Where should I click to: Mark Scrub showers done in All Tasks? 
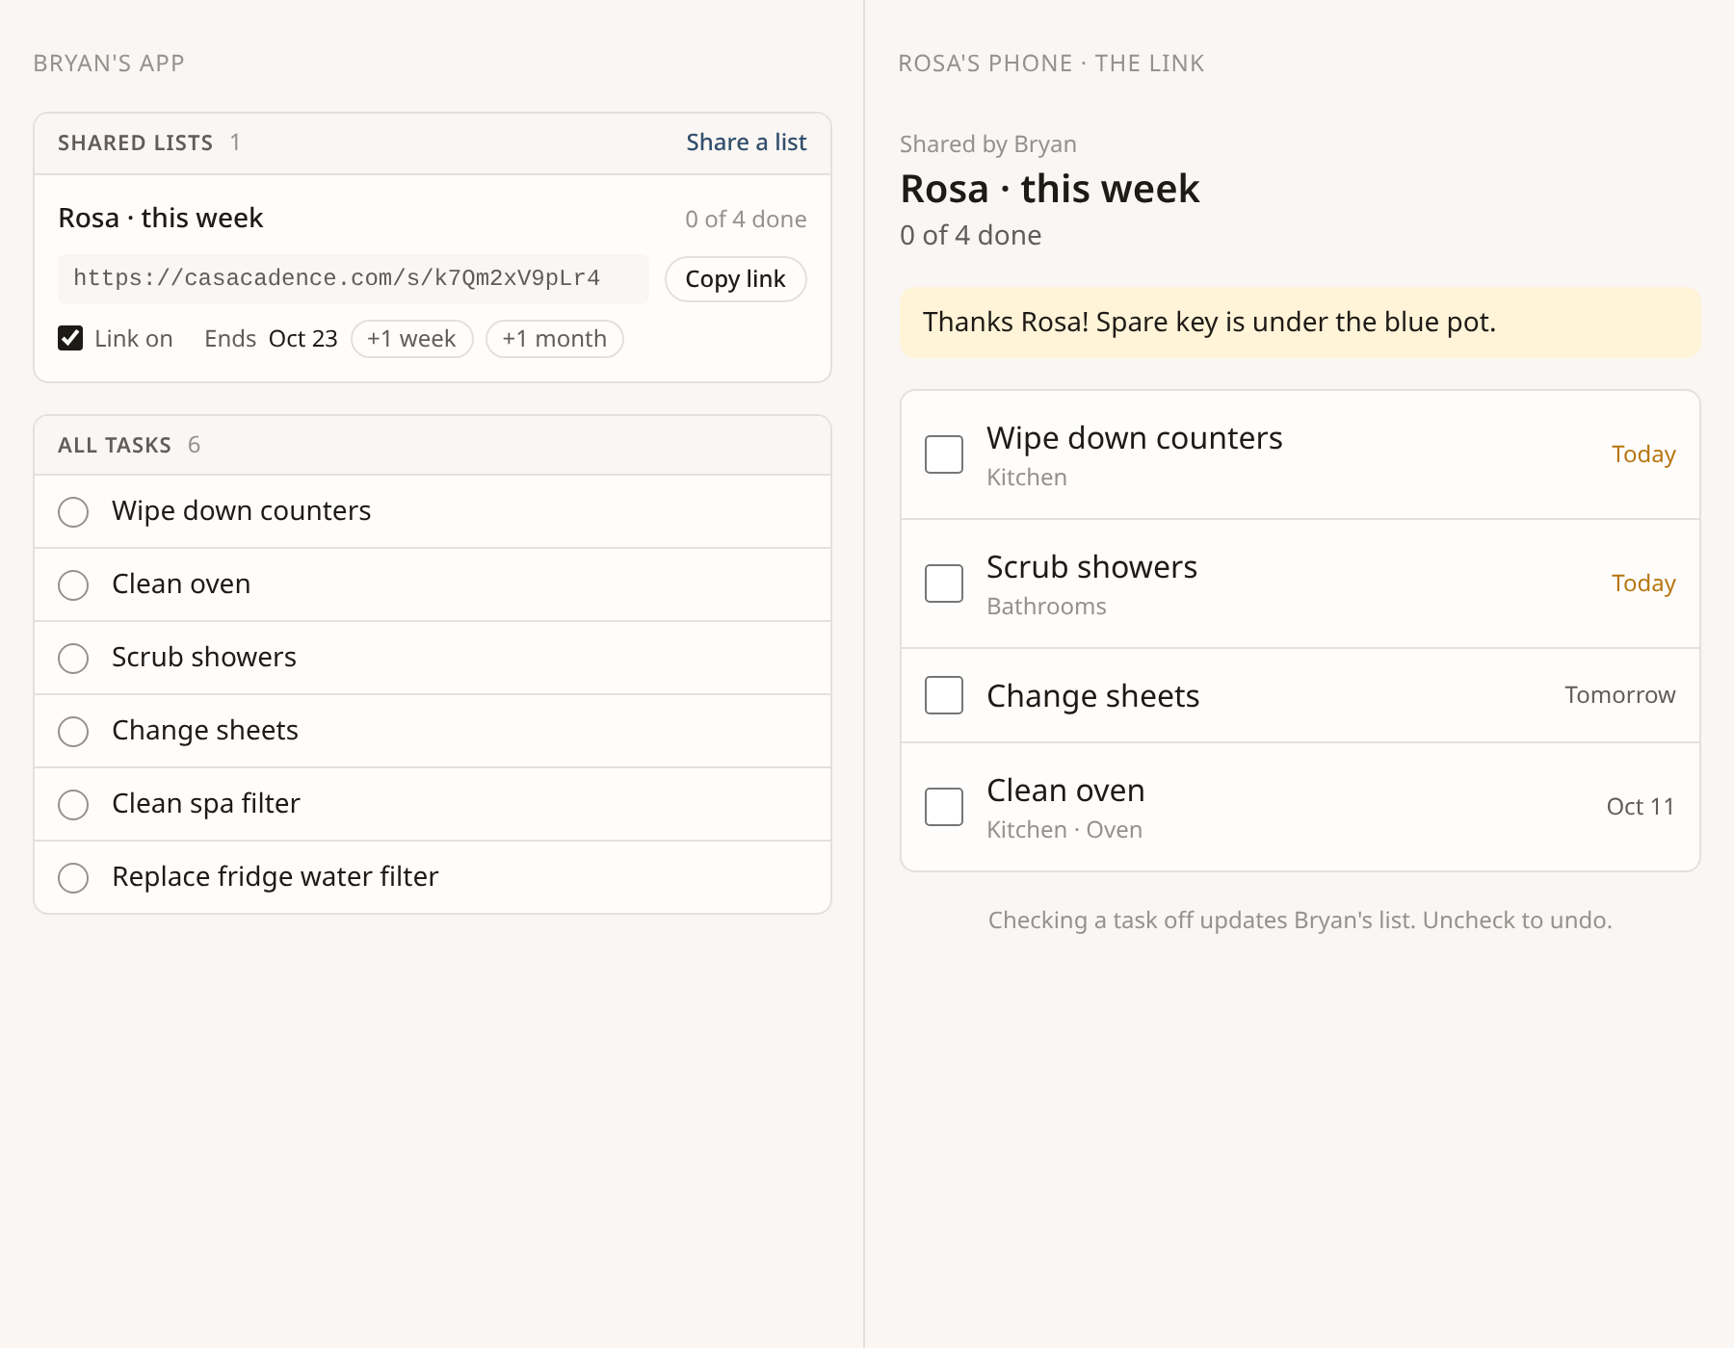point(73,658)
